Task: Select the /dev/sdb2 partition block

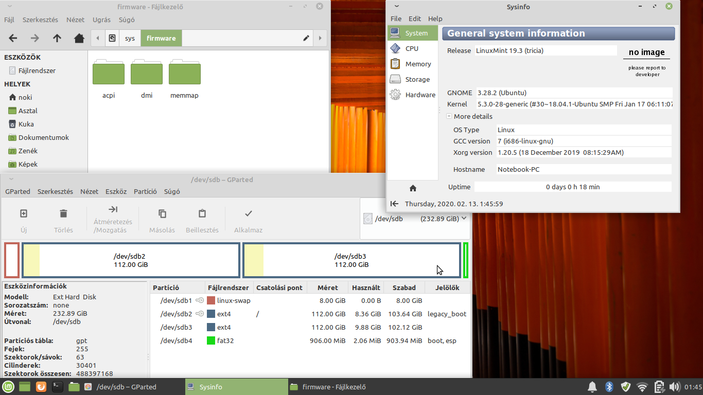Action: coord(131,260)
